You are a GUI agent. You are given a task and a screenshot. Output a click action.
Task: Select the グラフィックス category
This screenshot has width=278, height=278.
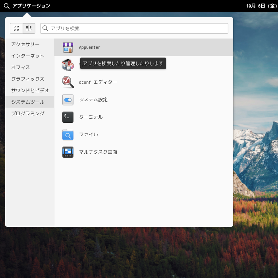[30, 79]
